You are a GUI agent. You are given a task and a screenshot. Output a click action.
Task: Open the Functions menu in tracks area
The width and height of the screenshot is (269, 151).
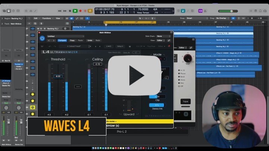click(47, 18)
